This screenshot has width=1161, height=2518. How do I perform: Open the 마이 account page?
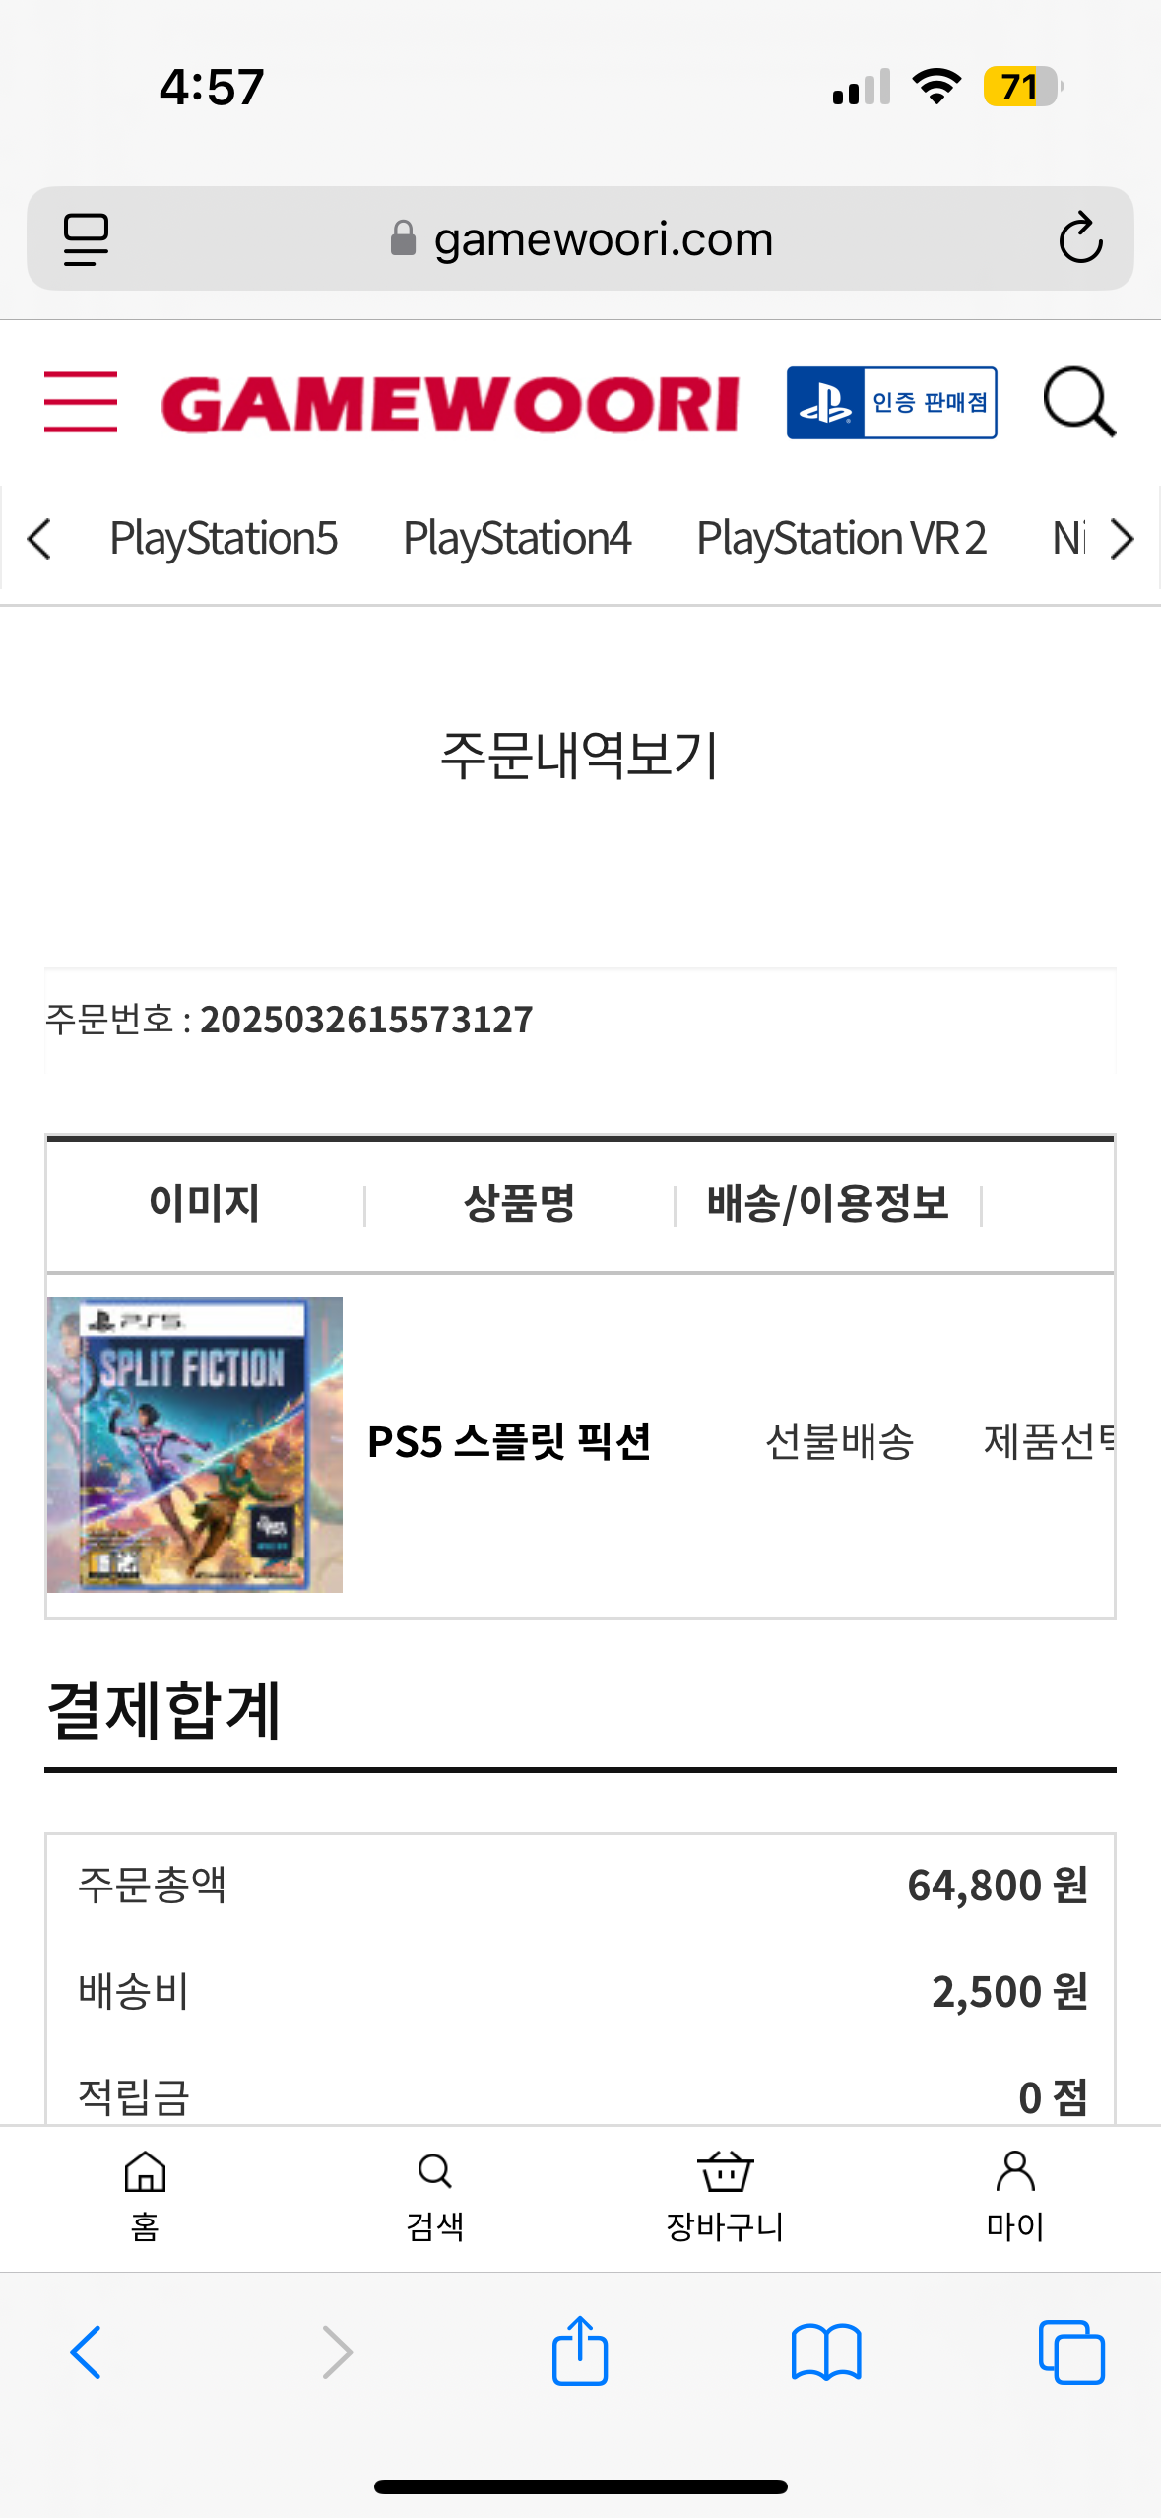pos(1015,2196)
